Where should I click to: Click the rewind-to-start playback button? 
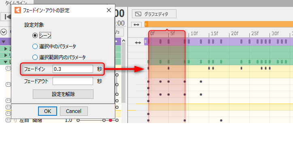(x=6, y=17)
